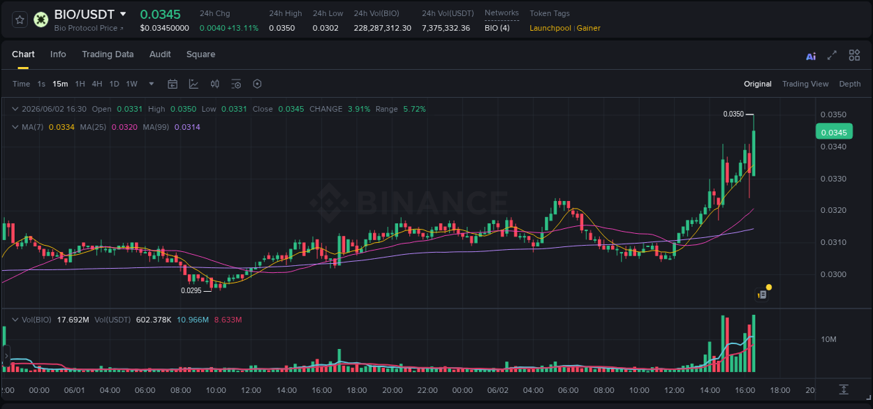The image size is (873, 409).
Task: Select the 1s interval
Action: click(41, 84)
